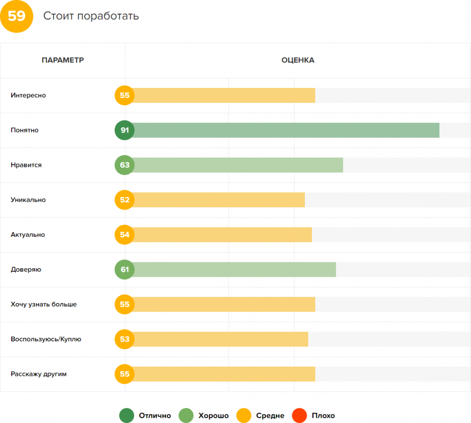Click the light green Хорошо legend dot

coord(186,415)
